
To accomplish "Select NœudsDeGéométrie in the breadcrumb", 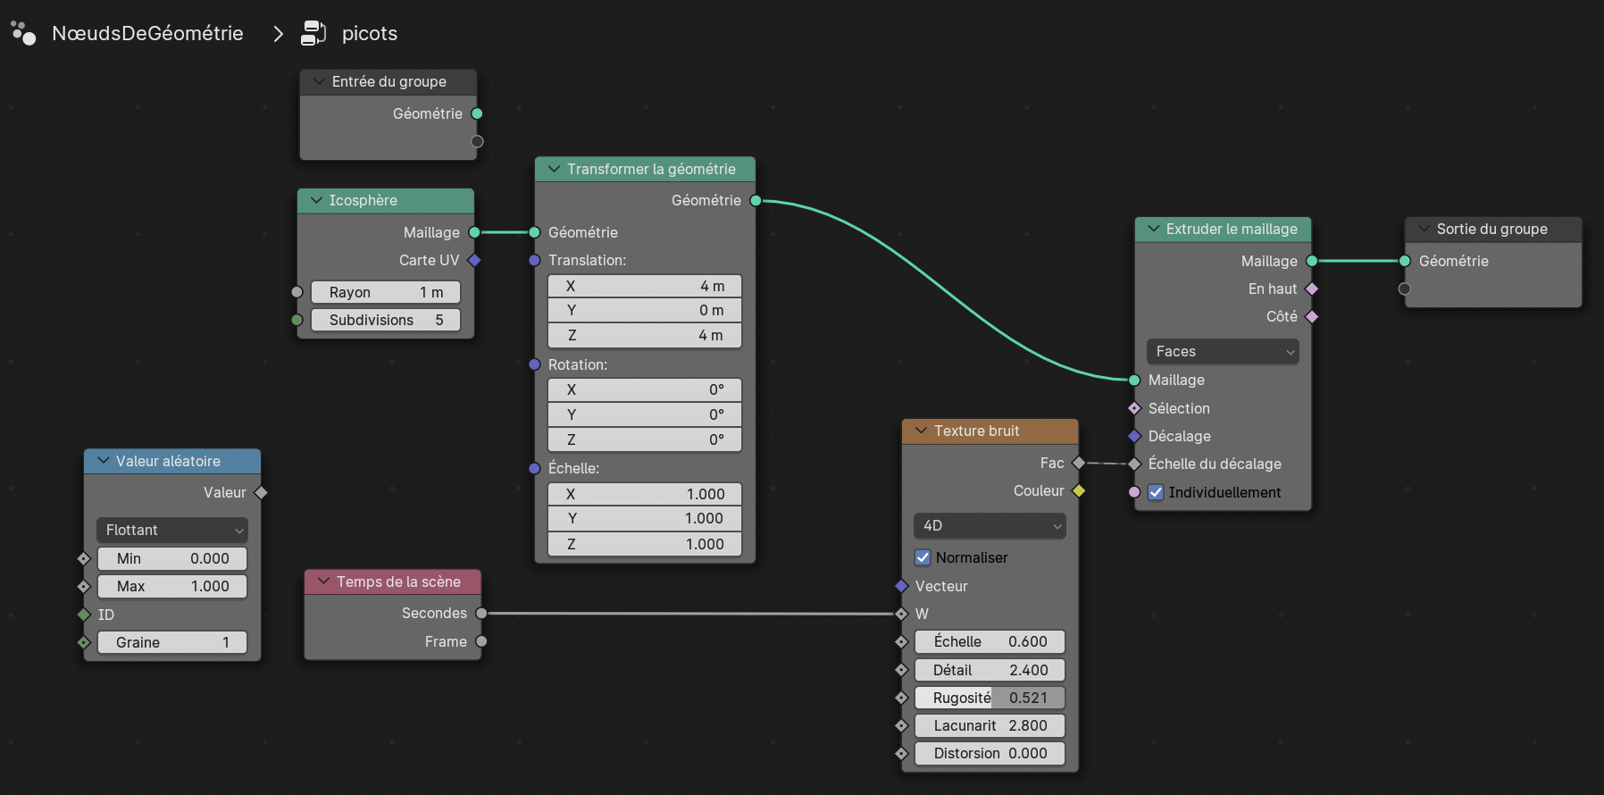I will pyautogui.click(x=147, y=33).
